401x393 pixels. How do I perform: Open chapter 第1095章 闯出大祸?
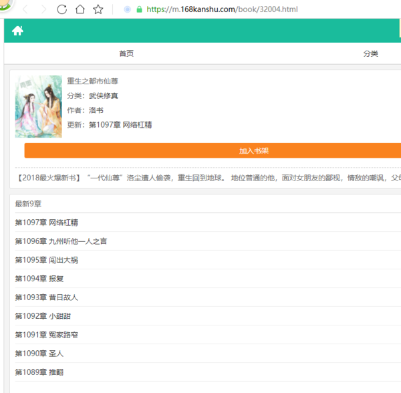pyautogui.click(x=46, y=260)
